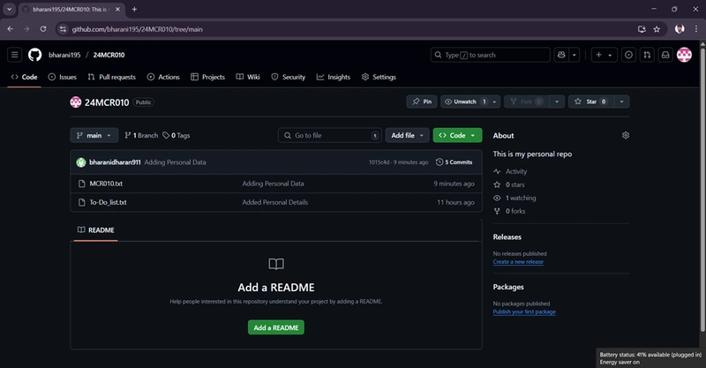Follow the Create a new release link
Viewport: 706px width, 368px height.
518,262
